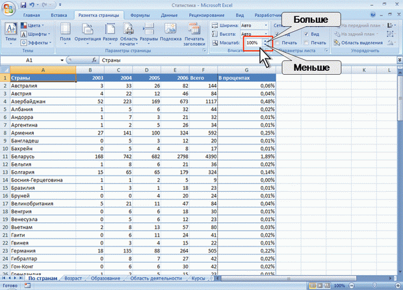The height and width of the screenshot is (290, 403).
Task: Click Печатать заголовки print titles icon
Action: pos(194,29)
